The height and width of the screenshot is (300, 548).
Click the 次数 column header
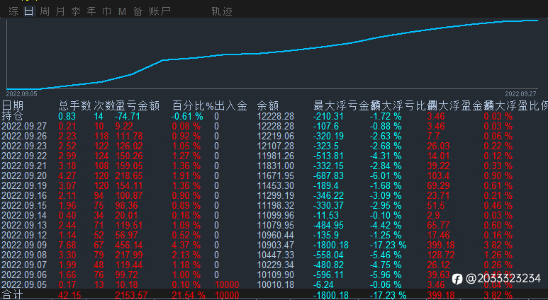click(104, 105)
